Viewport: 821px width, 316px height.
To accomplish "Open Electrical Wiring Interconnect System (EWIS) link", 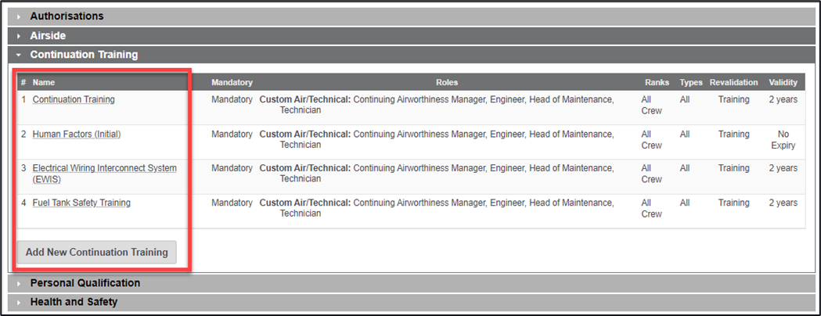I will [104, 169].
